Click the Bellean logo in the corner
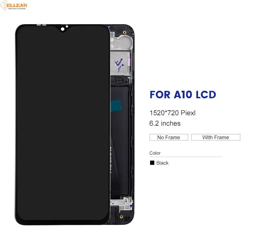The width and height of the screenshot is (261, 252). pyautogui.click(x=13, y=5)
